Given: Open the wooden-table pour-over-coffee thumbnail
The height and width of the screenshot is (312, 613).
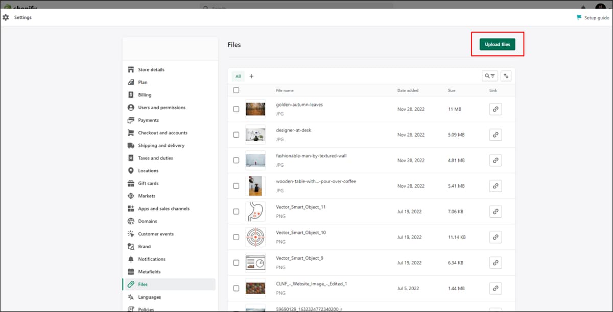Looking at the screenshot, I should (255, 186).
